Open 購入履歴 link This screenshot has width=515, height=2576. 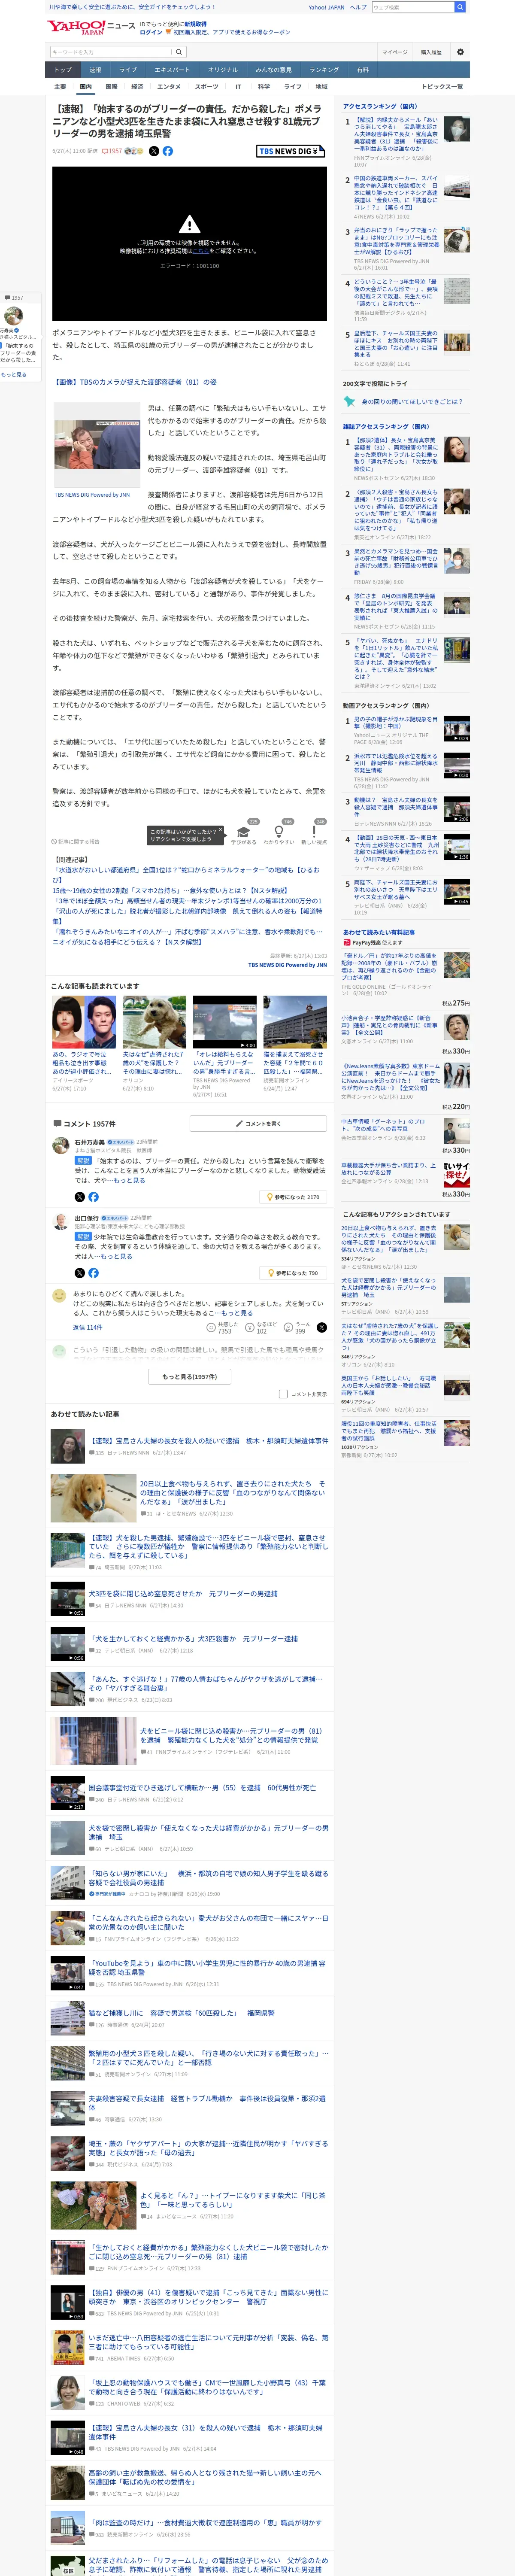(x=431, y=52)
